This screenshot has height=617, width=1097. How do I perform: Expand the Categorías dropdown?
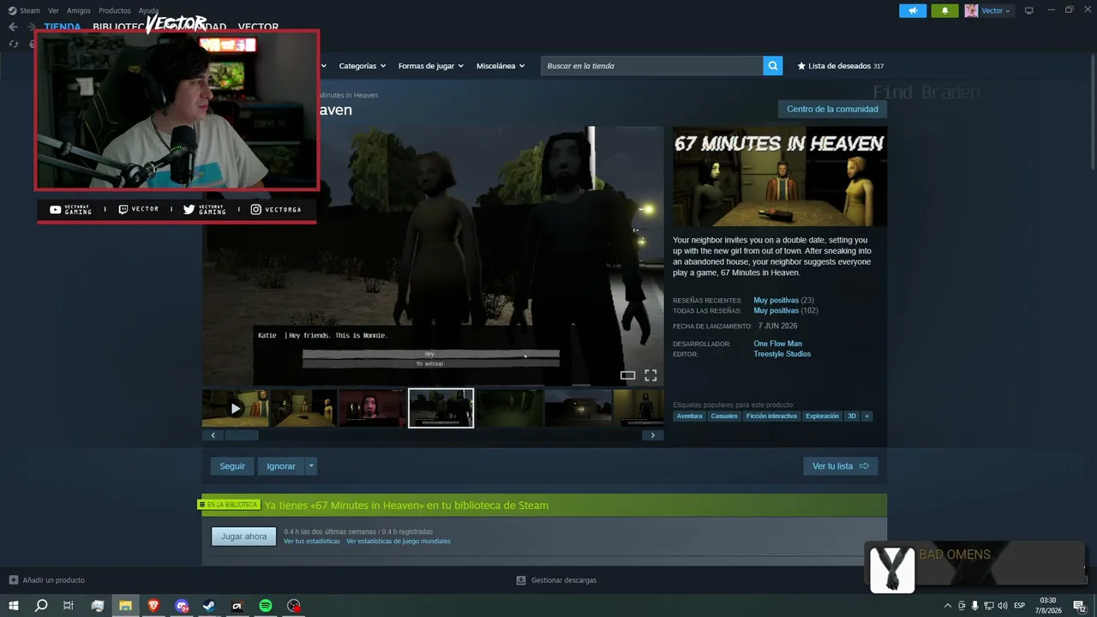(x=363, y=66)
